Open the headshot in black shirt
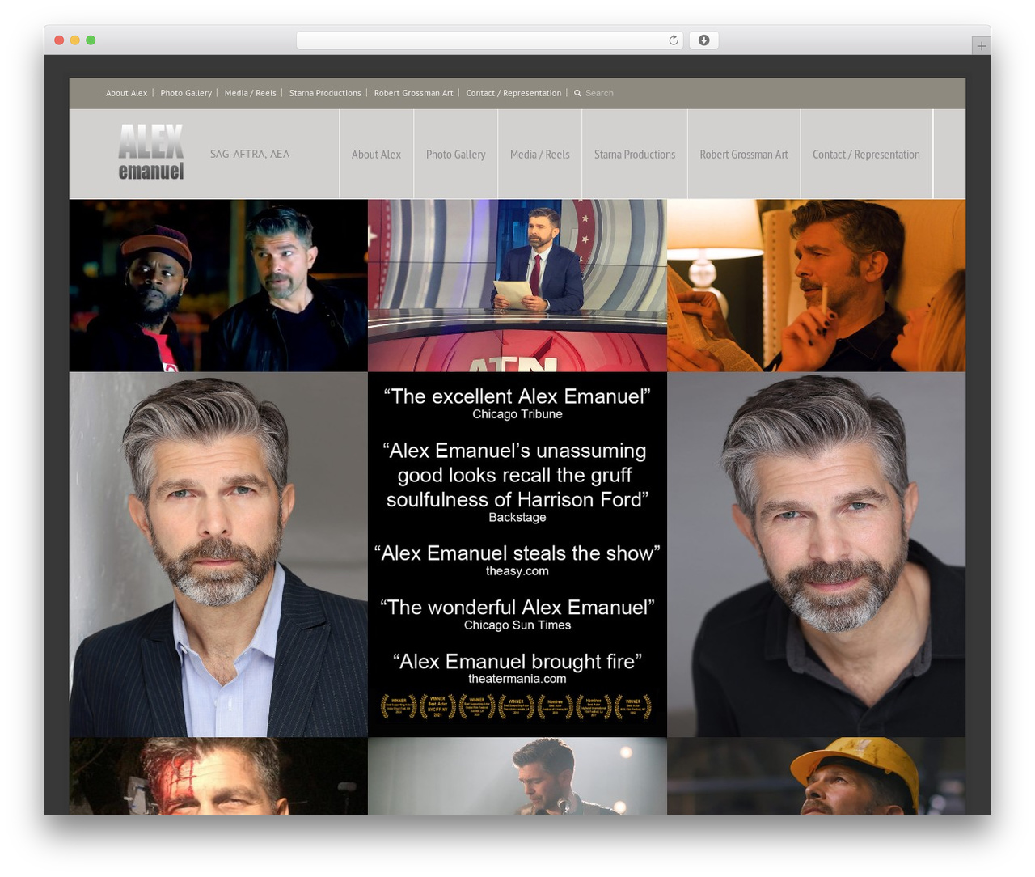Image resolution: width=1035 pixels, height=877 pixels. click(x=816, y=554)
